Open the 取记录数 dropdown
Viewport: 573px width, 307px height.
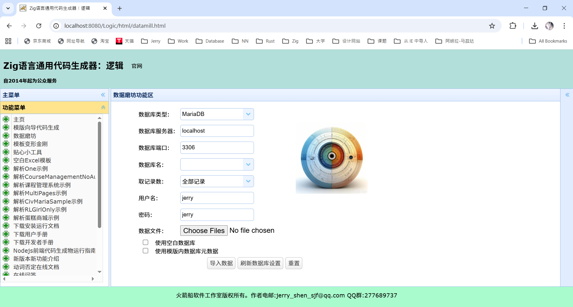[x=248, y=181]
